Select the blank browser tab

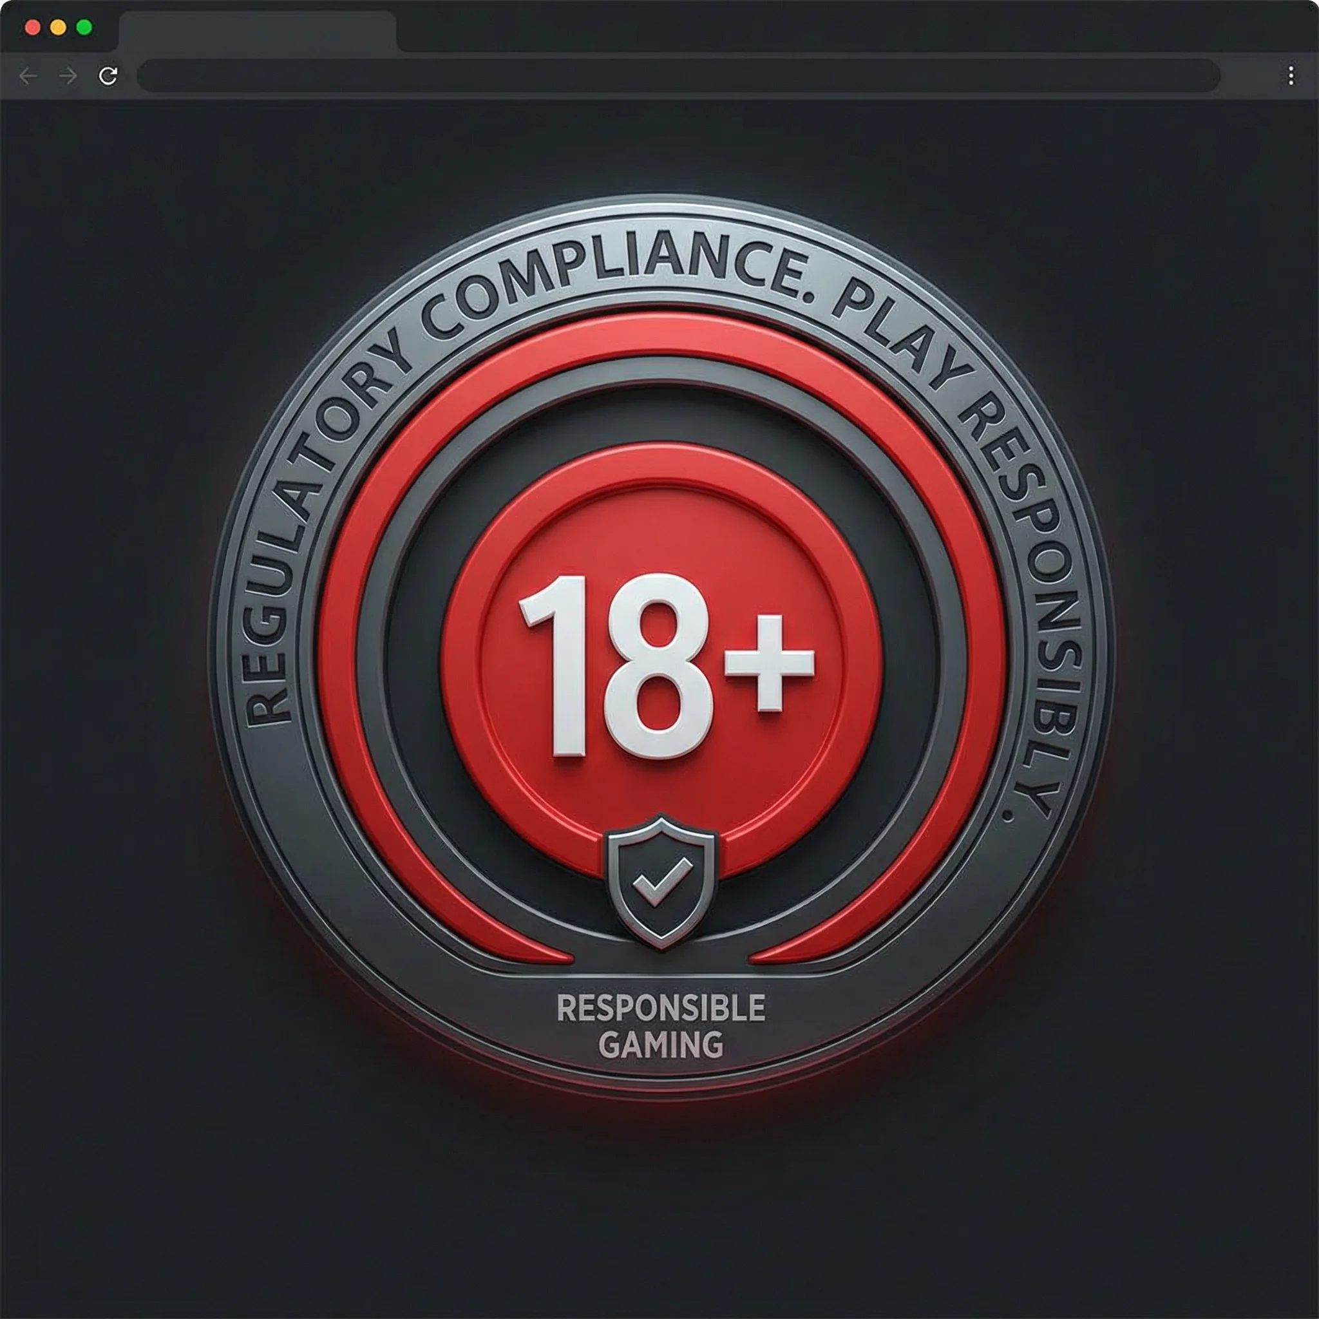coord(258,32)
